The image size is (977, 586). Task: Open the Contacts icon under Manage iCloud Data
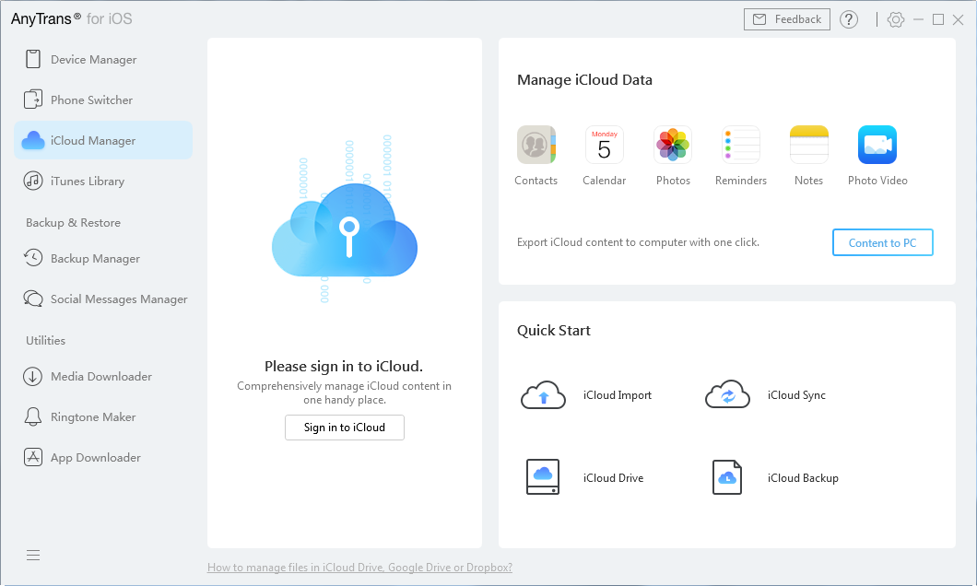coord(536,145)
